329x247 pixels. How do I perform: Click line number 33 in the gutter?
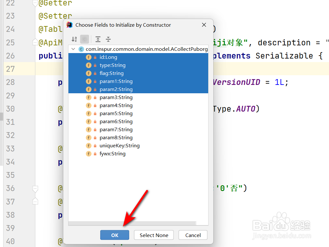click(10, 149)
